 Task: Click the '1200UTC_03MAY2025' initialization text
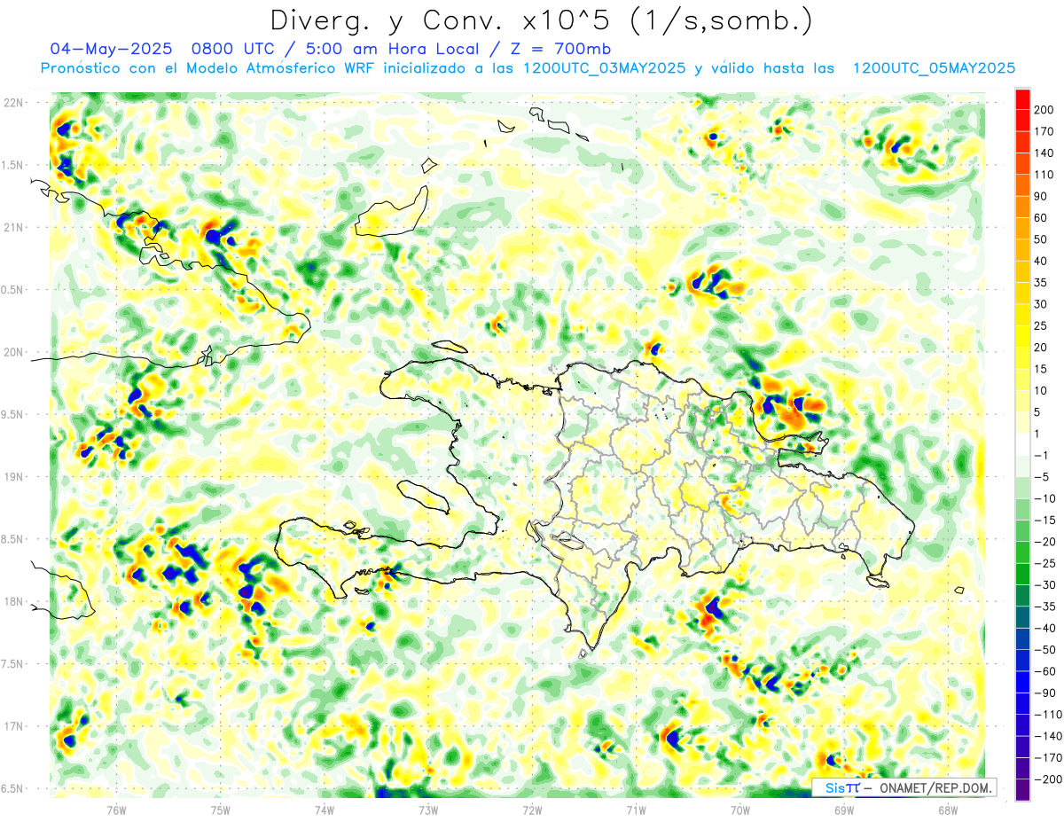pyautogui.click(x=605, y=68)
